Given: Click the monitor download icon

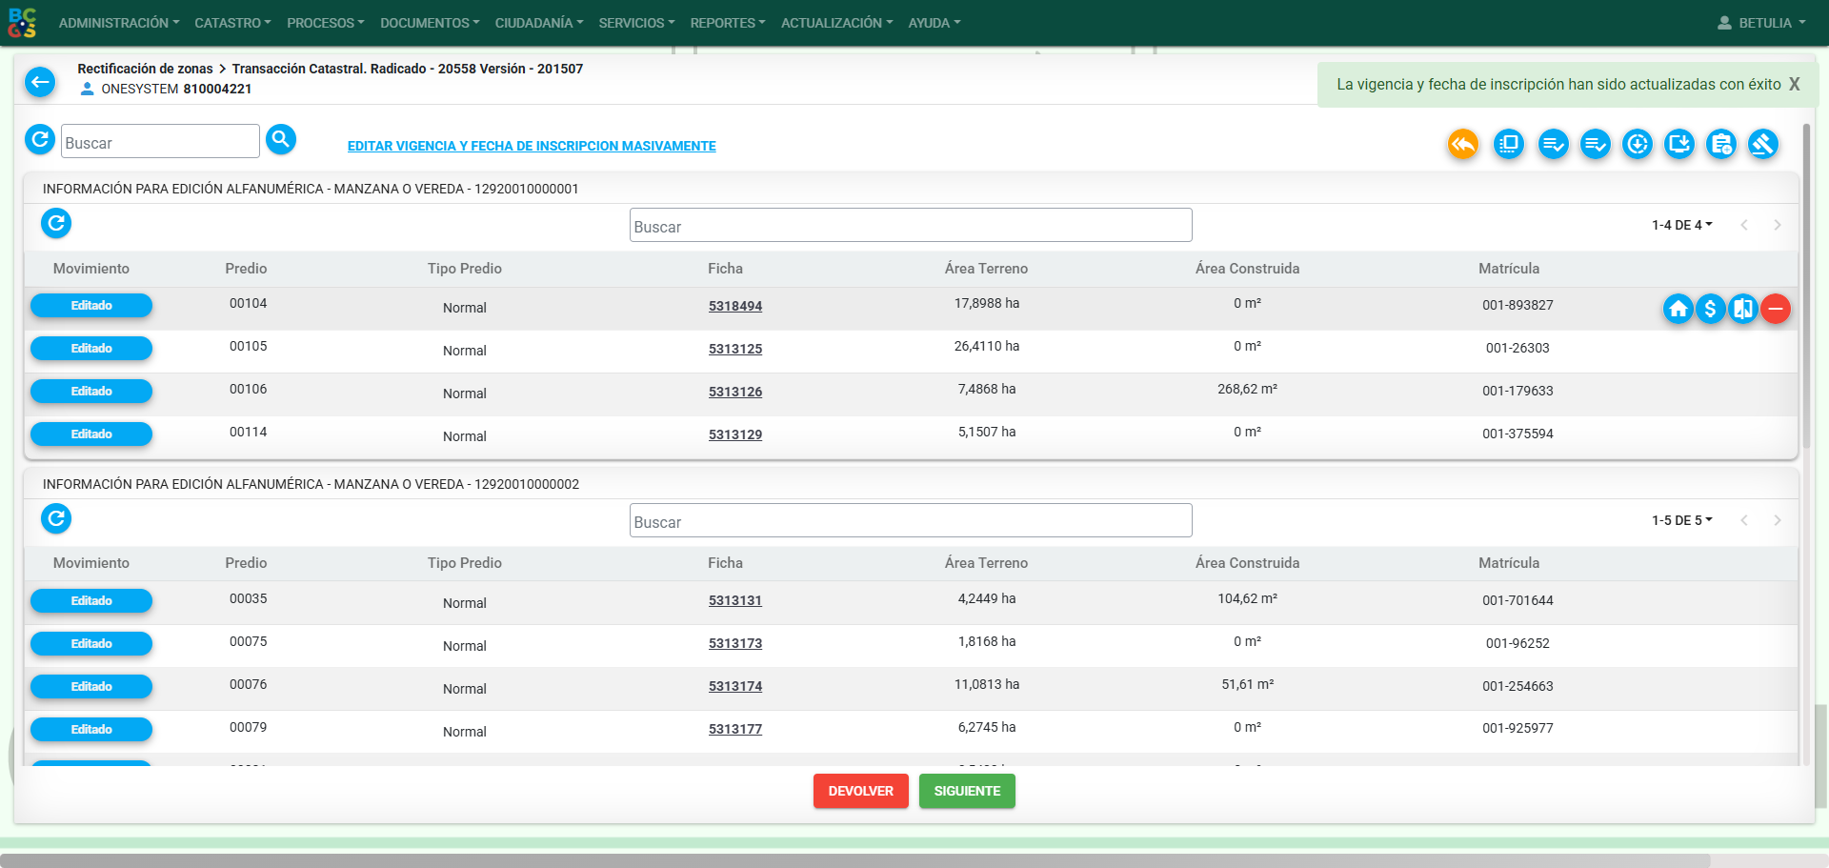Looking at the screenshot, I should 1679,144.
